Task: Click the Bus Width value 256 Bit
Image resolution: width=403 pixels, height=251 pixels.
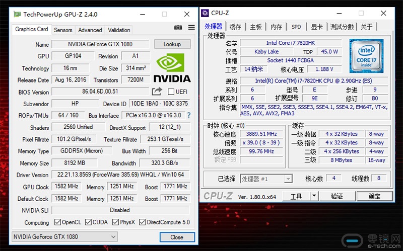Action: pos(170,151)
